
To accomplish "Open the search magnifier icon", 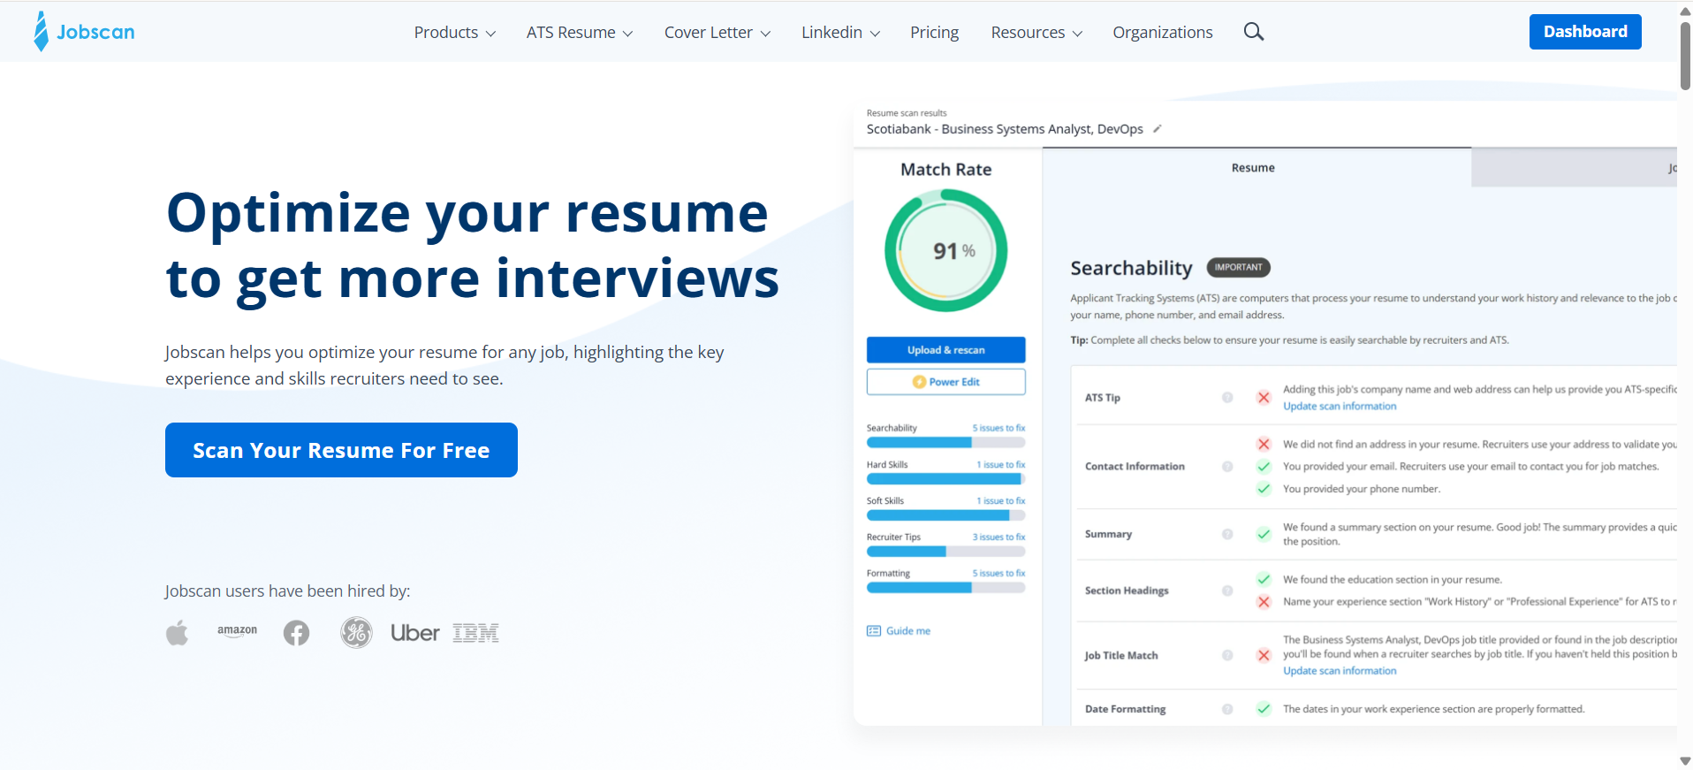I will click(x=1253, y=32).
